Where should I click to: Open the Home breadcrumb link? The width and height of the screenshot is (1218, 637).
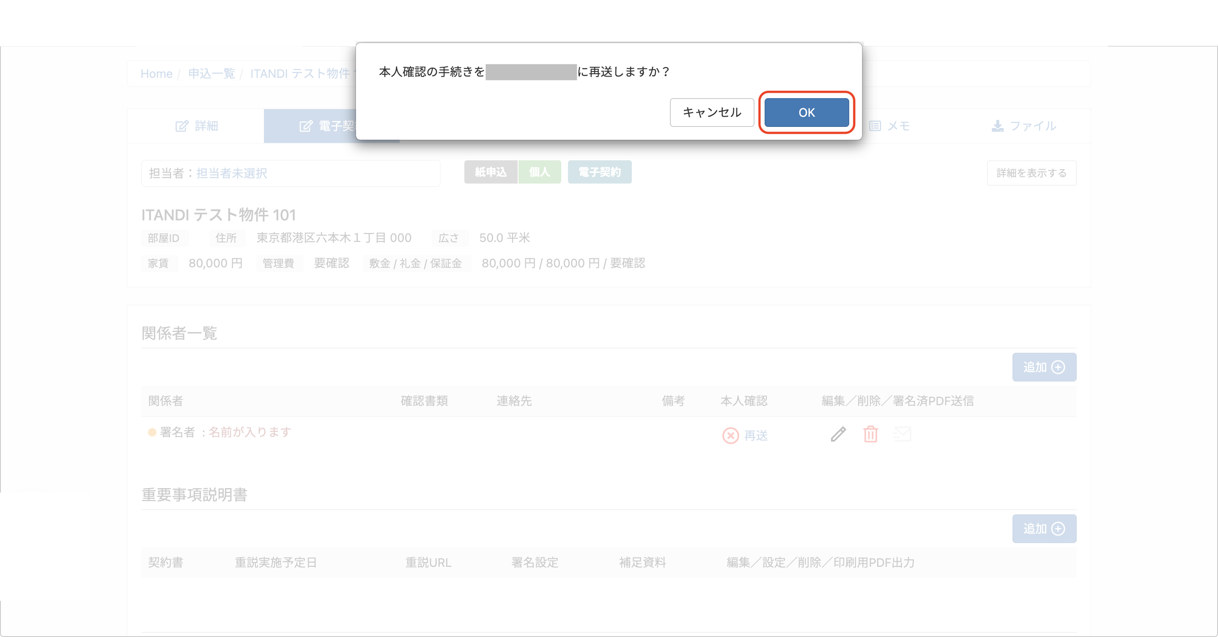coord(156,74)
